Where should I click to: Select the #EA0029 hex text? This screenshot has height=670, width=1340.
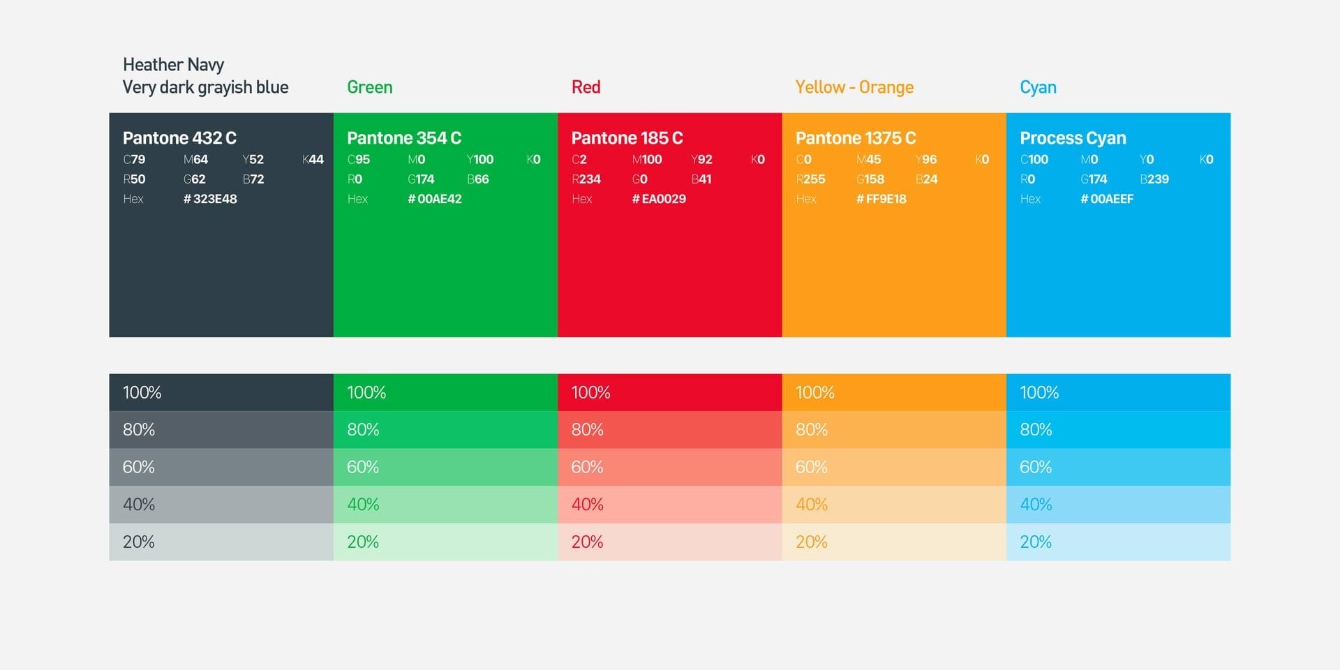coord(659,199)
